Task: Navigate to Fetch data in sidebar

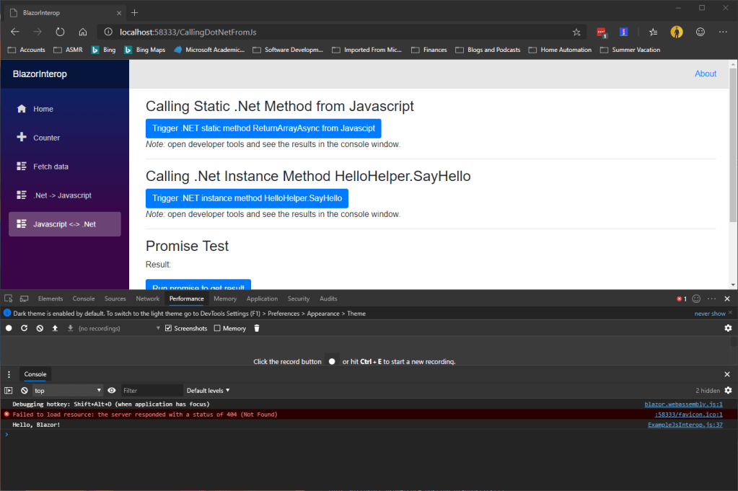Action: (x=50, y=167)
